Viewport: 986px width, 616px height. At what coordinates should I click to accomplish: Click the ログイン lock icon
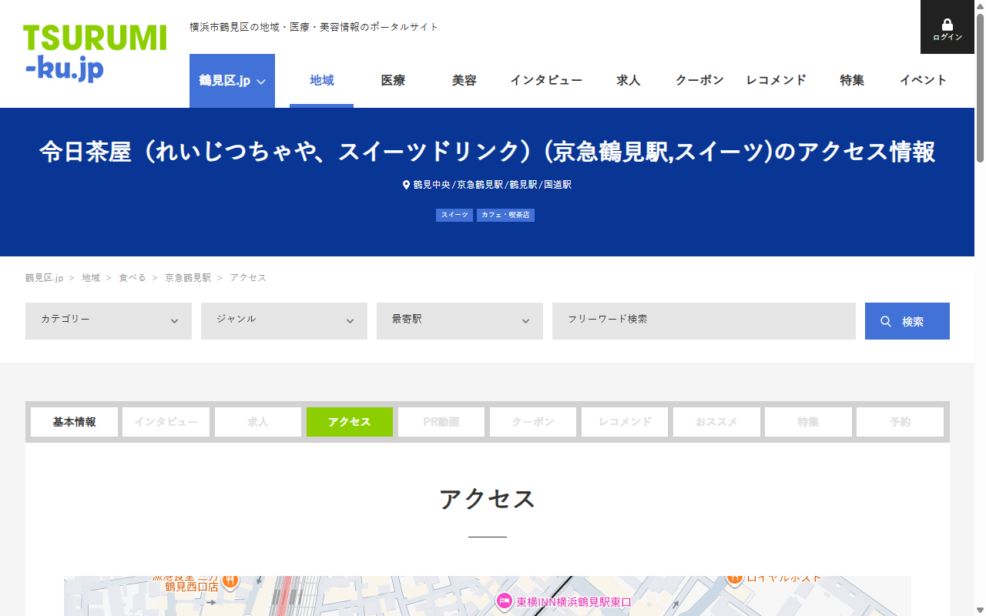[x=947, y=25]
